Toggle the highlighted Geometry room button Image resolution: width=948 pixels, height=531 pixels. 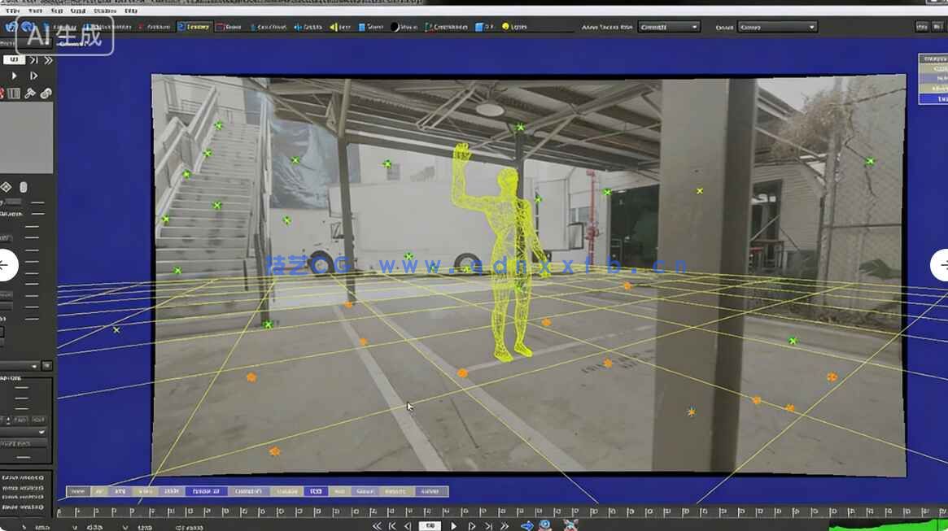(194, 27)
